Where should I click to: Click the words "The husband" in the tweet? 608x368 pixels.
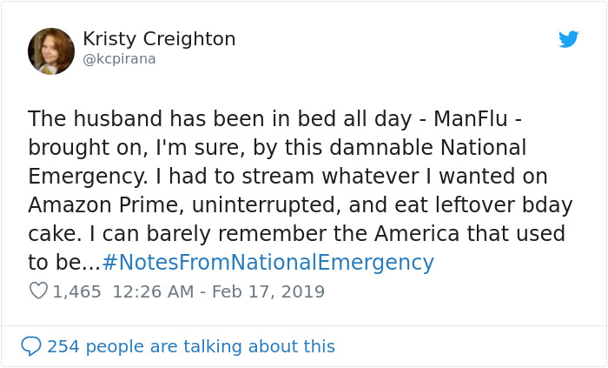(x=90, y=118)
